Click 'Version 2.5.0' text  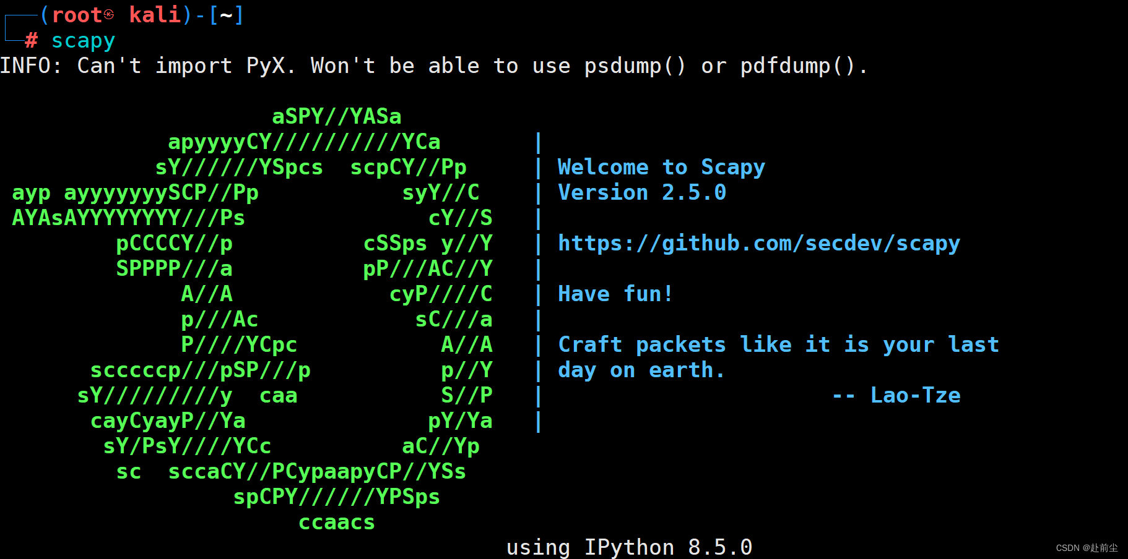click(x=642, y=193)
